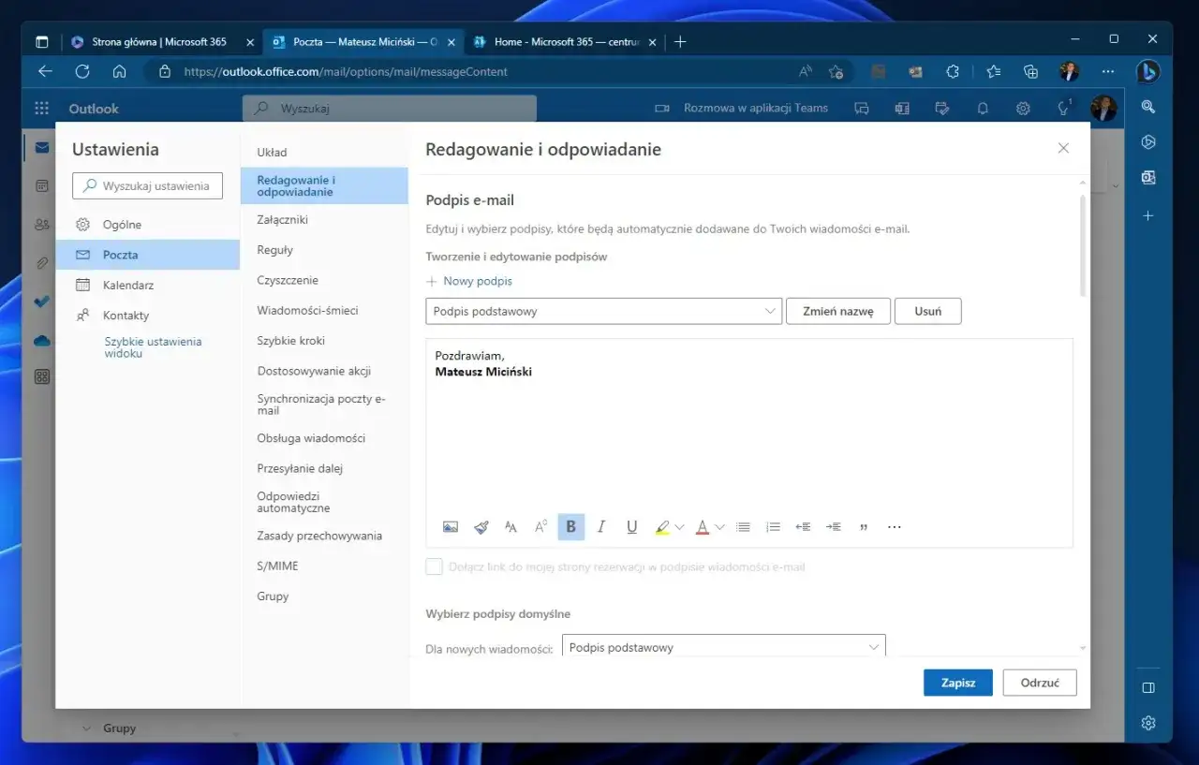
Task: Open the 'Kontakty' settings category
Action: pyautogui.click(x=147, y=316)
